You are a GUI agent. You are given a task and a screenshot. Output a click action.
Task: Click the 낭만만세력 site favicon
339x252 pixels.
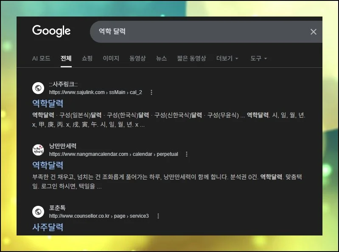pyautogui.click(x=38, y=150)
